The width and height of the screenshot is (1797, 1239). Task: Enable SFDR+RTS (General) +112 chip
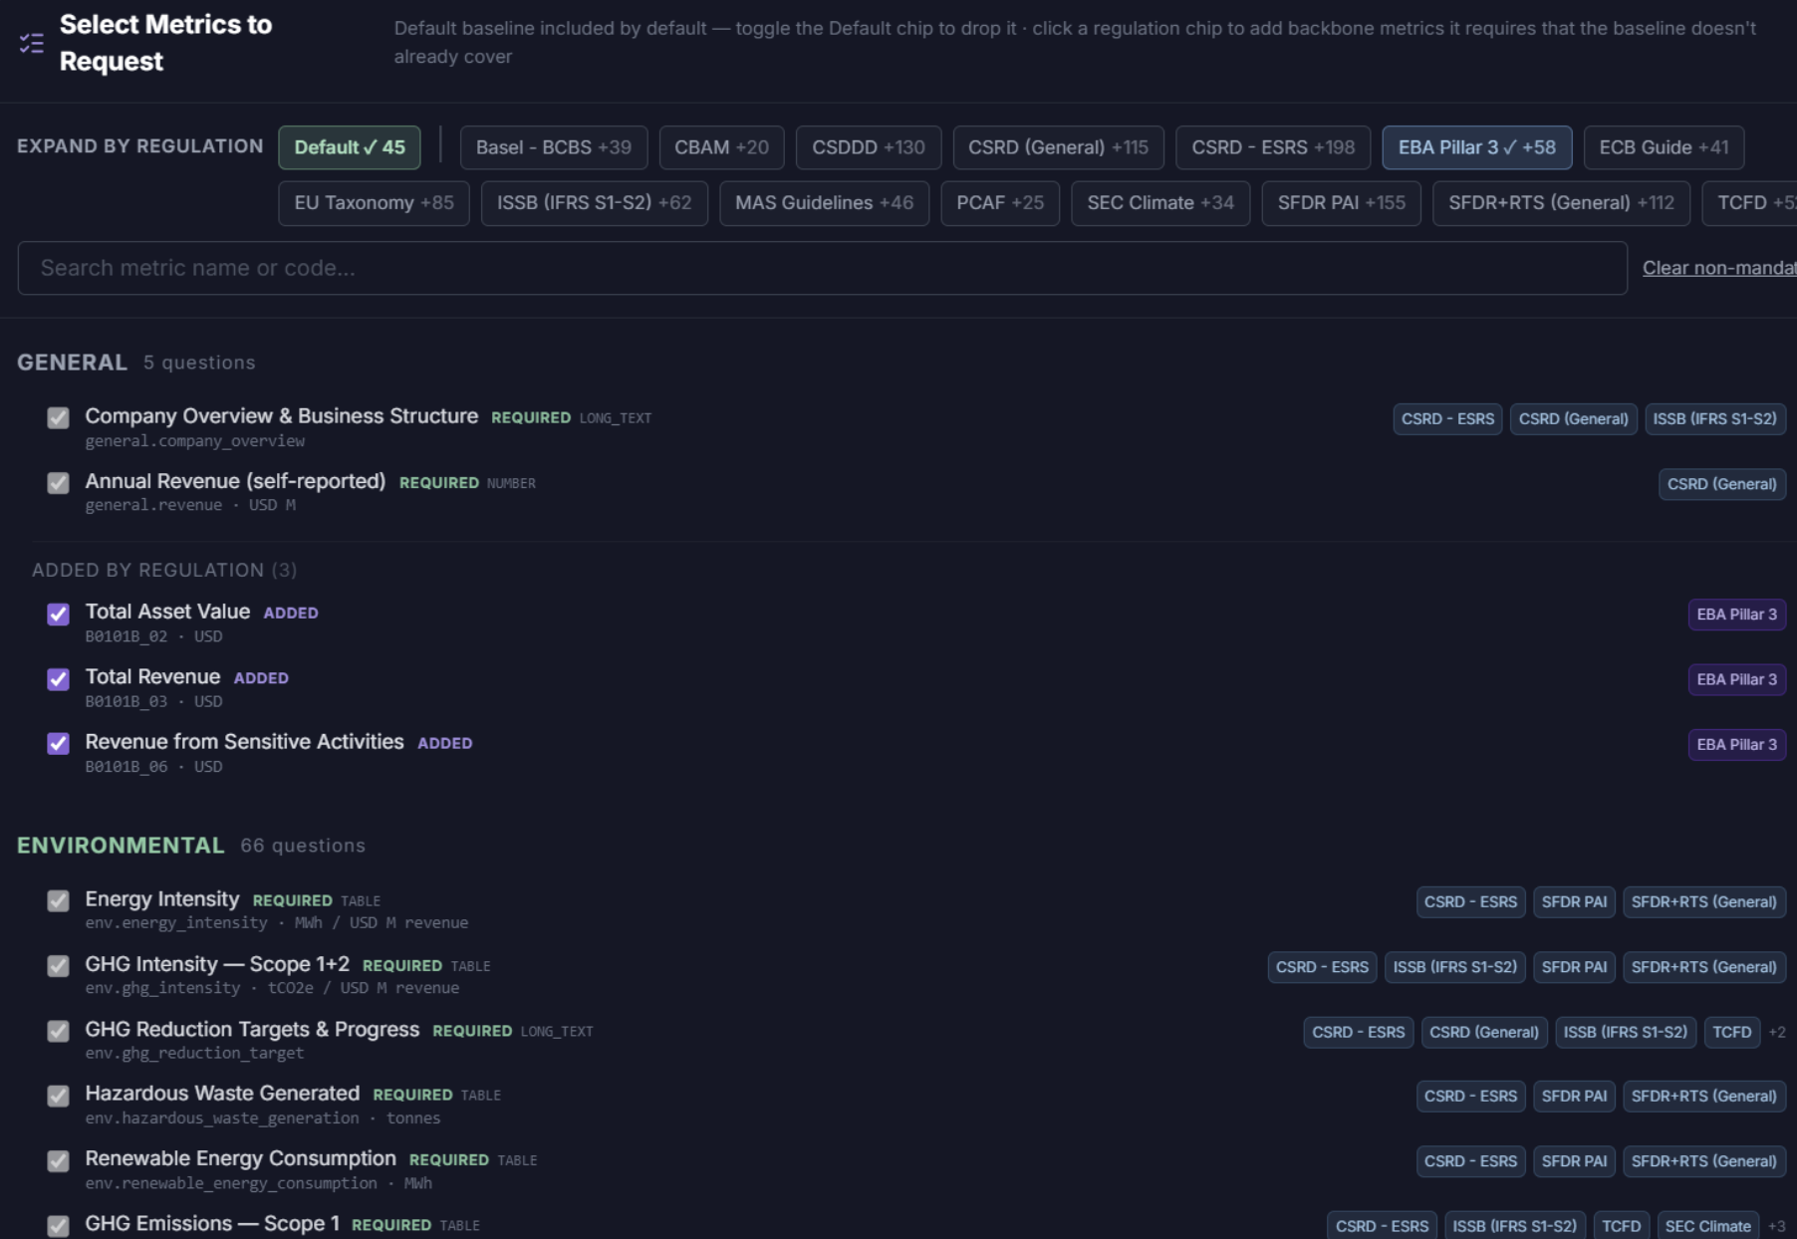click(1561, 203)
